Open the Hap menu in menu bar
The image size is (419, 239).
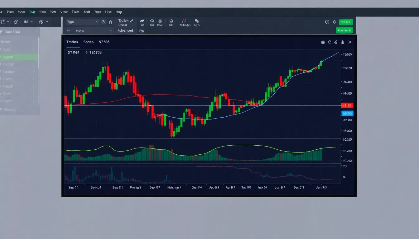coord(119,12)
